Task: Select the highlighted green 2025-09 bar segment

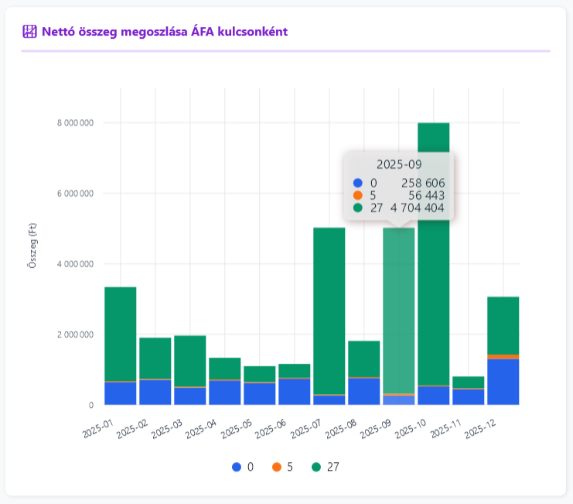Action: point(398,310)
